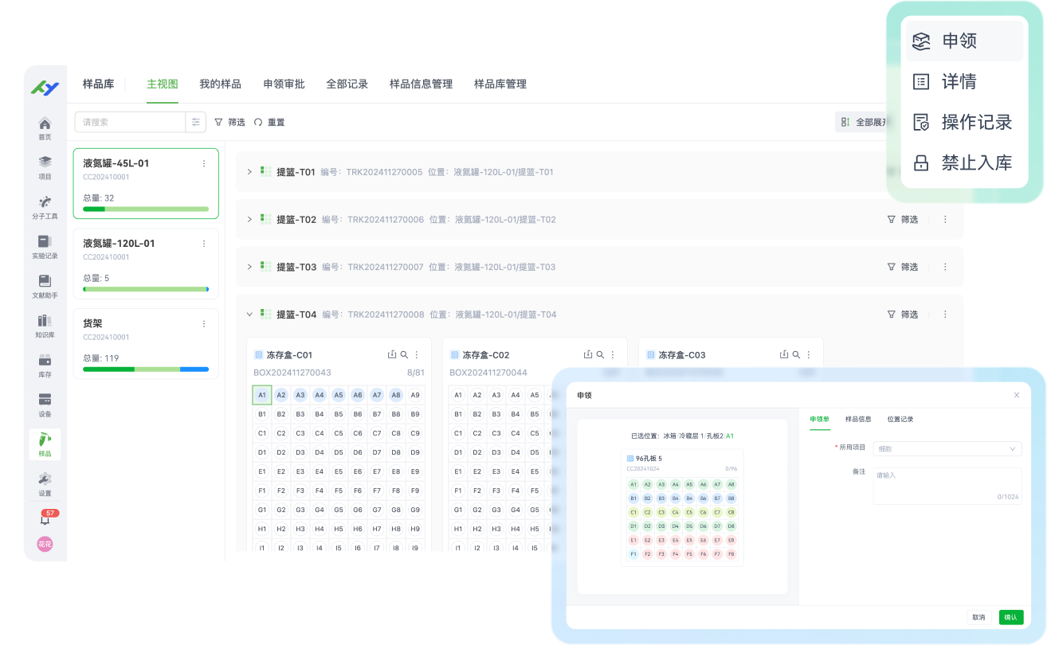
Task: Open 分子工具 in the sidebar
Action: coord(45,207)
